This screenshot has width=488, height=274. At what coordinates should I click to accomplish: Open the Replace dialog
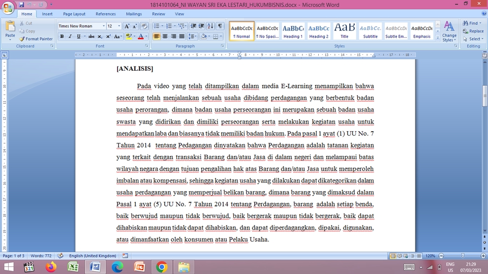click(x=473, y=31)
